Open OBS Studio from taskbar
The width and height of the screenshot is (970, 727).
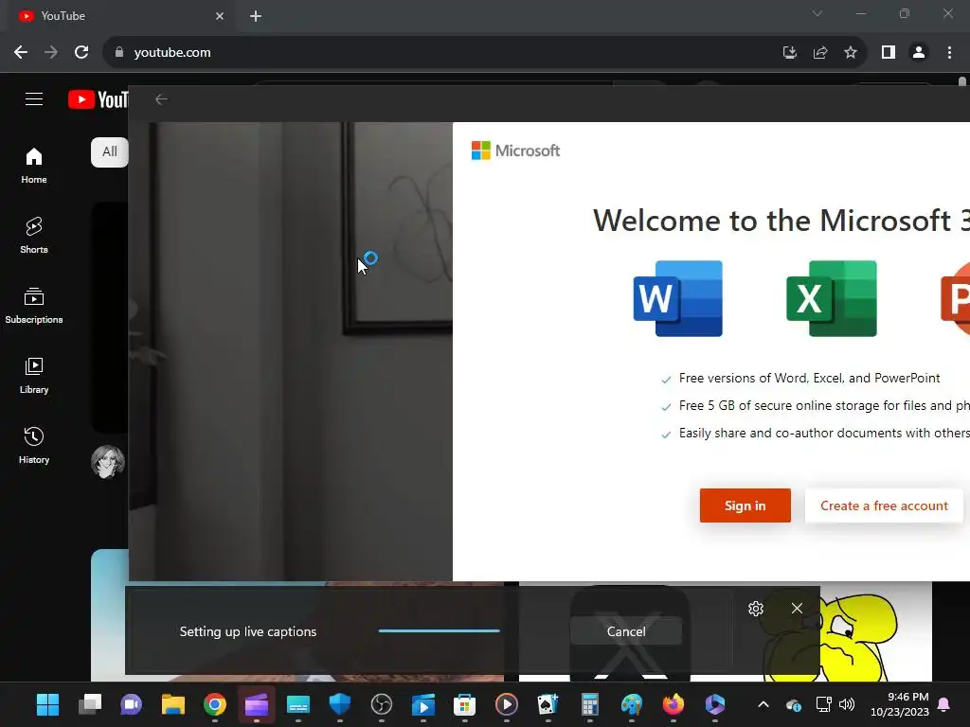tap(381, 704)
